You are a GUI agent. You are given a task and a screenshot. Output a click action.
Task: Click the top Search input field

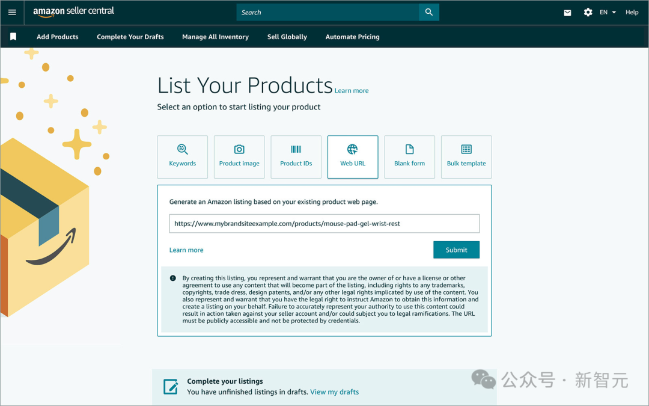328,13
